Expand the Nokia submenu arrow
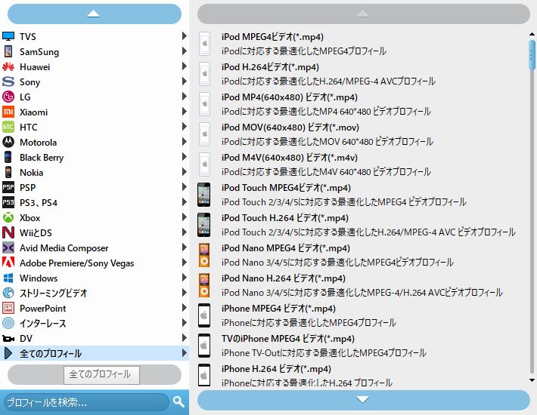 point(185,172)
